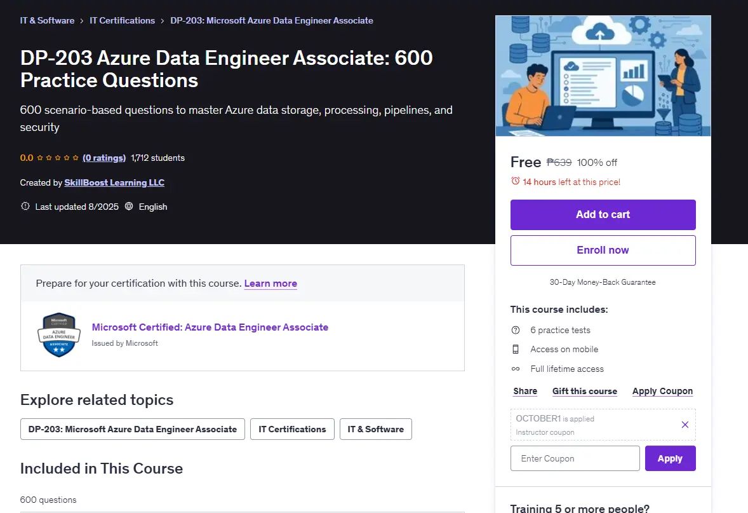Click the '0.0' rating score
Viewport: 748px width, 513px height.
(x=27, y=158)
